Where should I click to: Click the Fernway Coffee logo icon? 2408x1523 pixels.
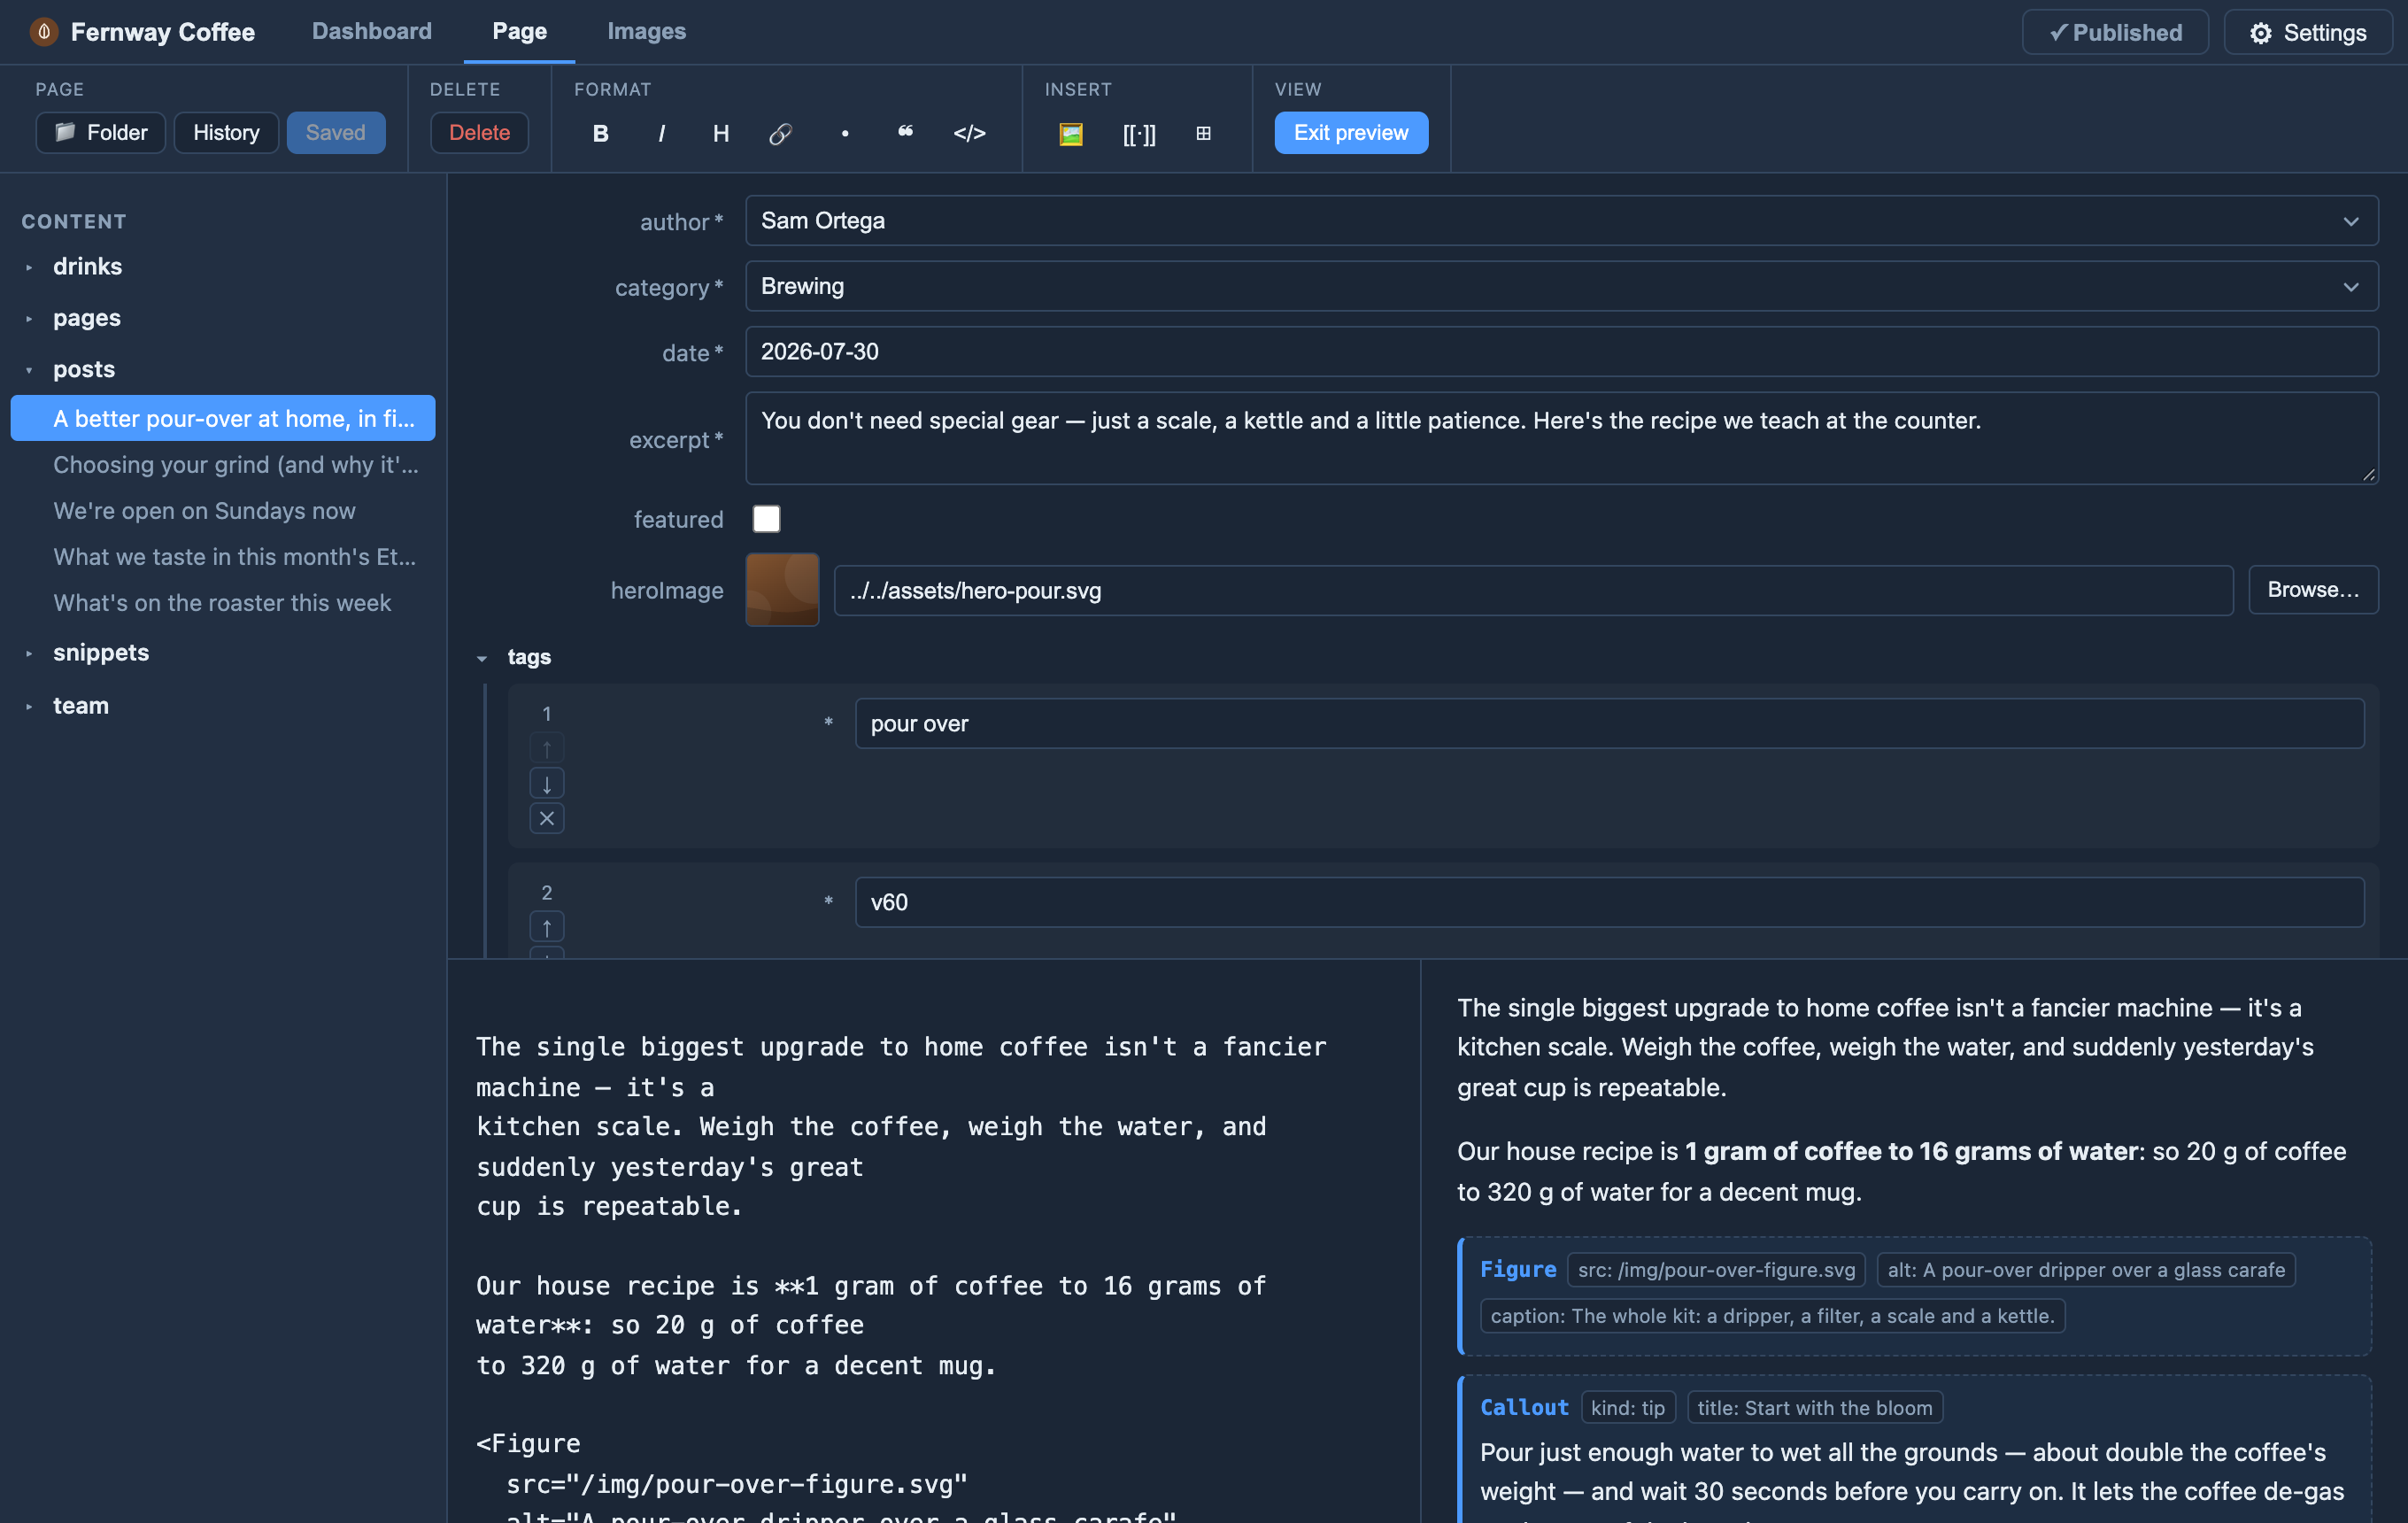(x=44, y=32)
